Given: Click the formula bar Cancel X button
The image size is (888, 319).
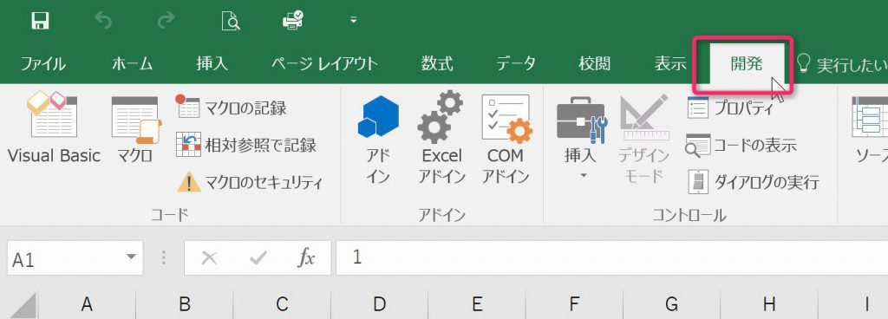Looking at the screenshot, I should click(x=210, y=258).
